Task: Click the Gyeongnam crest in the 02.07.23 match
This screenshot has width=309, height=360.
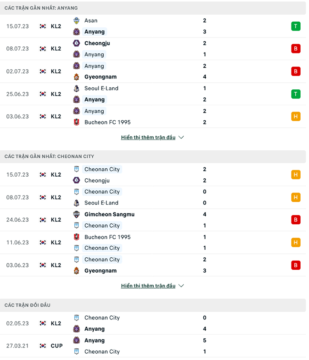Action: click(x=76, y=77)
